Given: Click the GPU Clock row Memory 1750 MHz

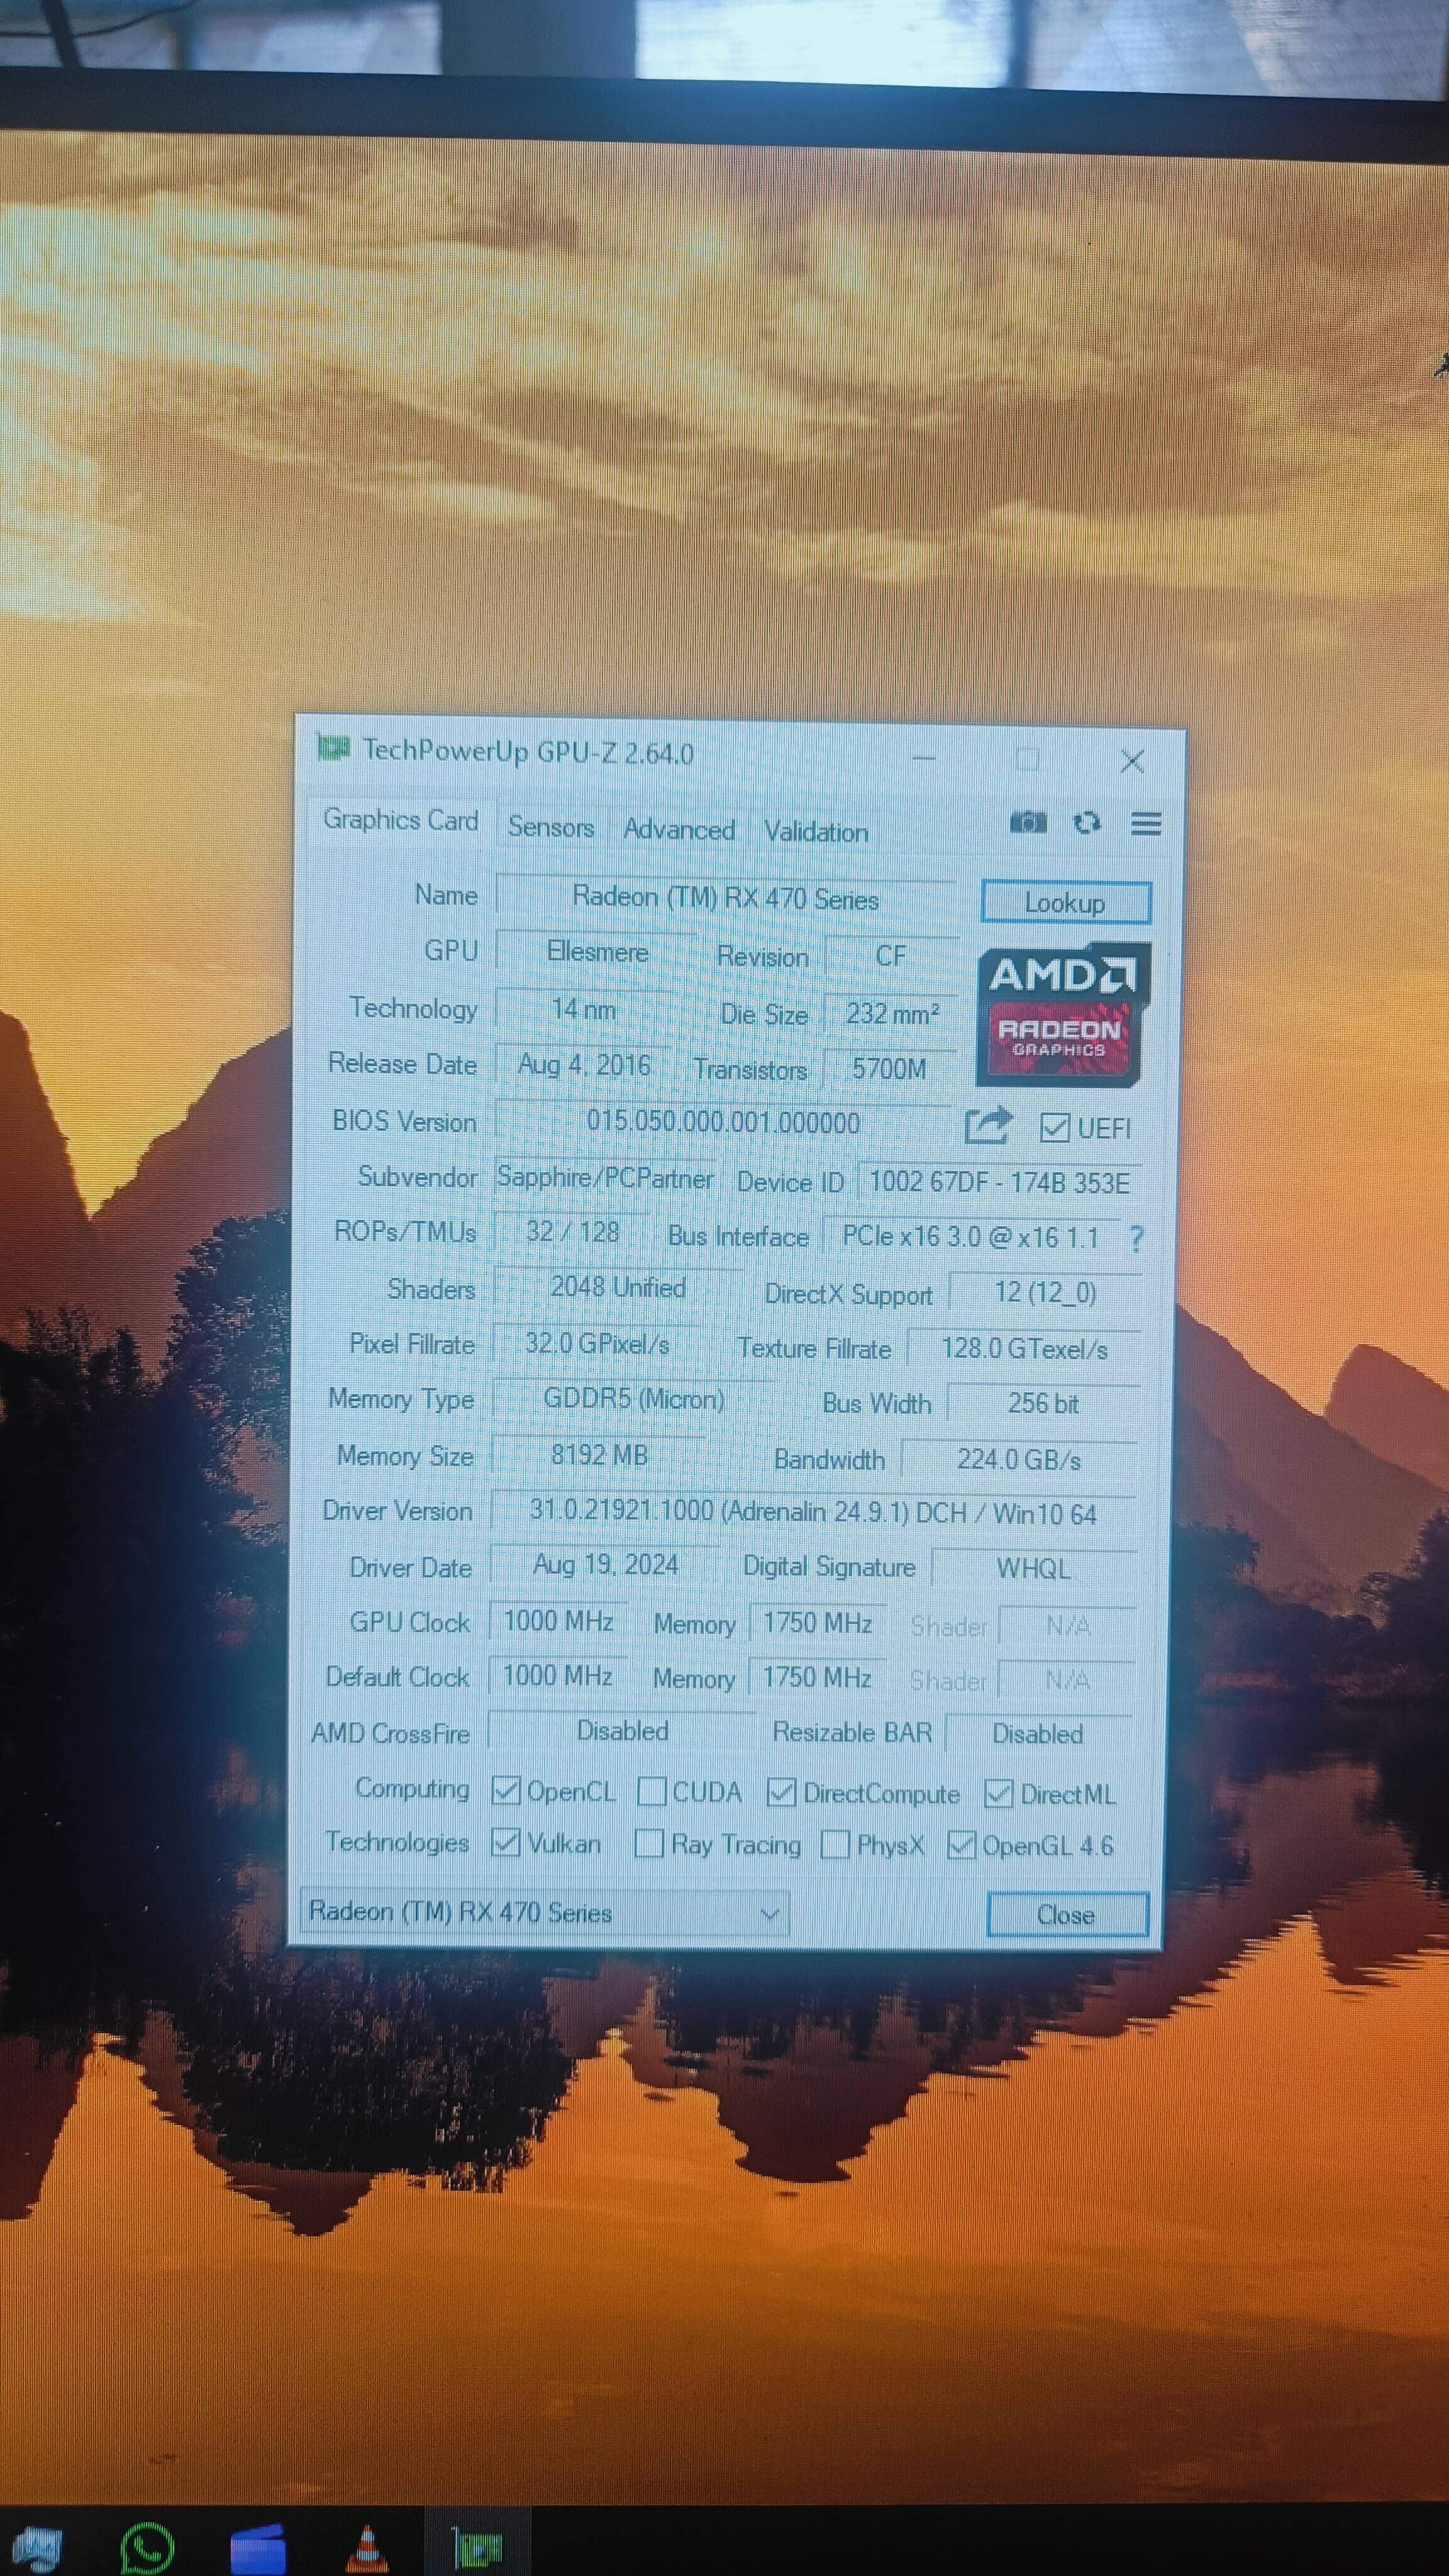Looking at the screenshot, I should pos(817,1623).
